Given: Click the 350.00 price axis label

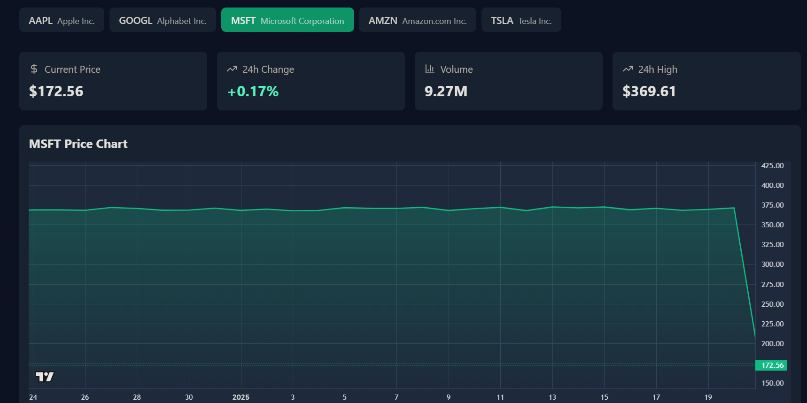Looking at the screenshot, I should click(772, 225).
